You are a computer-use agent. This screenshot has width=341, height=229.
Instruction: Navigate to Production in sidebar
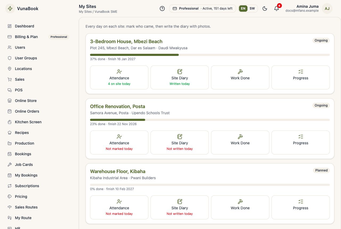pyautogui.click(x=38, y=143)
